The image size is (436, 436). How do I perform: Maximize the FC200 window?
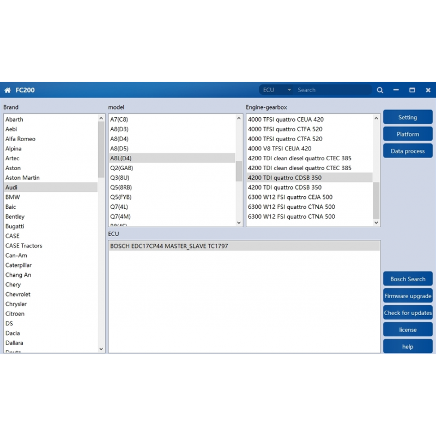(x=412, y=90)
